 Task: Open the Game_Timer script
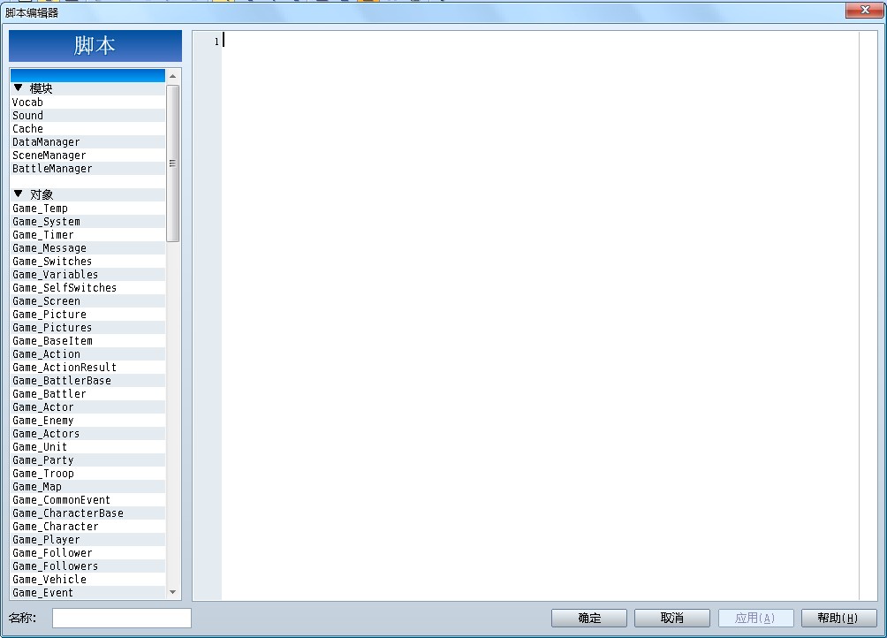pos(88,235)
